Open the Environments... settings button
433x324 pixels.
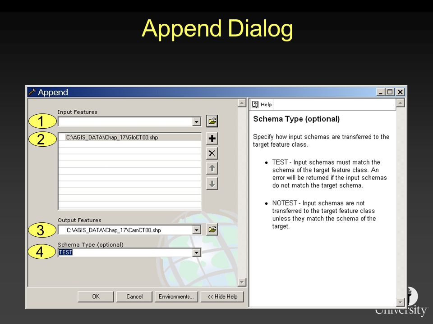coord(176,297)
